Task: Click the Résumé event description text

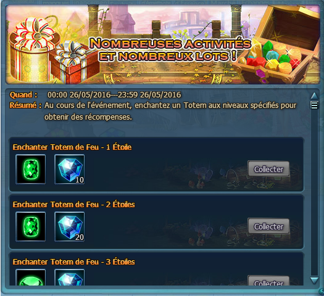Action: pyautogui.click(x=170, y=111)
